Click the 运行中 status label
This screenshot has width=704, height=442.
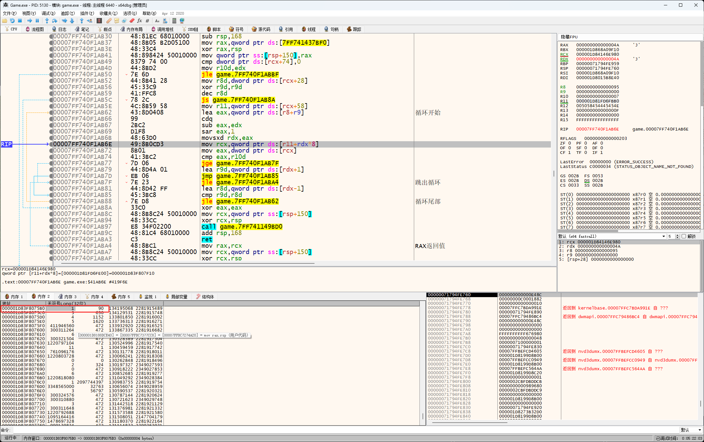(10, 438)
